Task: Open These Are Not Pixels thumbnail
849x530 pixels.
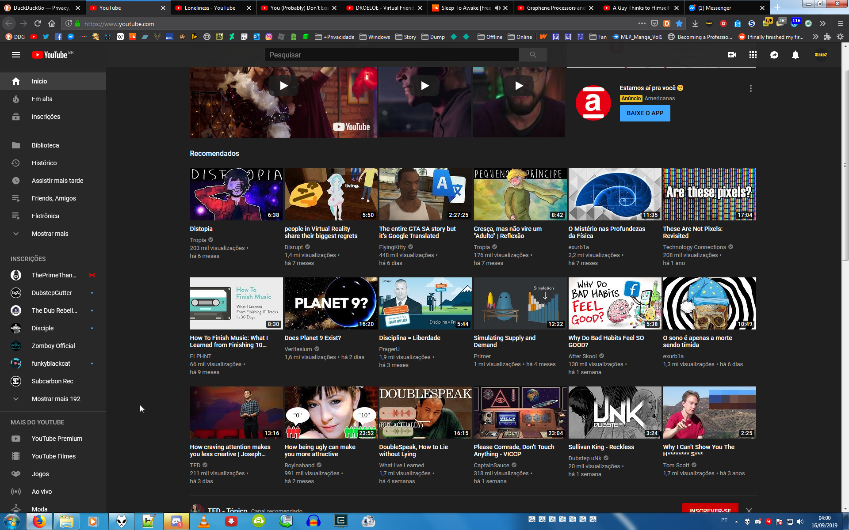Action: (709, 194)
